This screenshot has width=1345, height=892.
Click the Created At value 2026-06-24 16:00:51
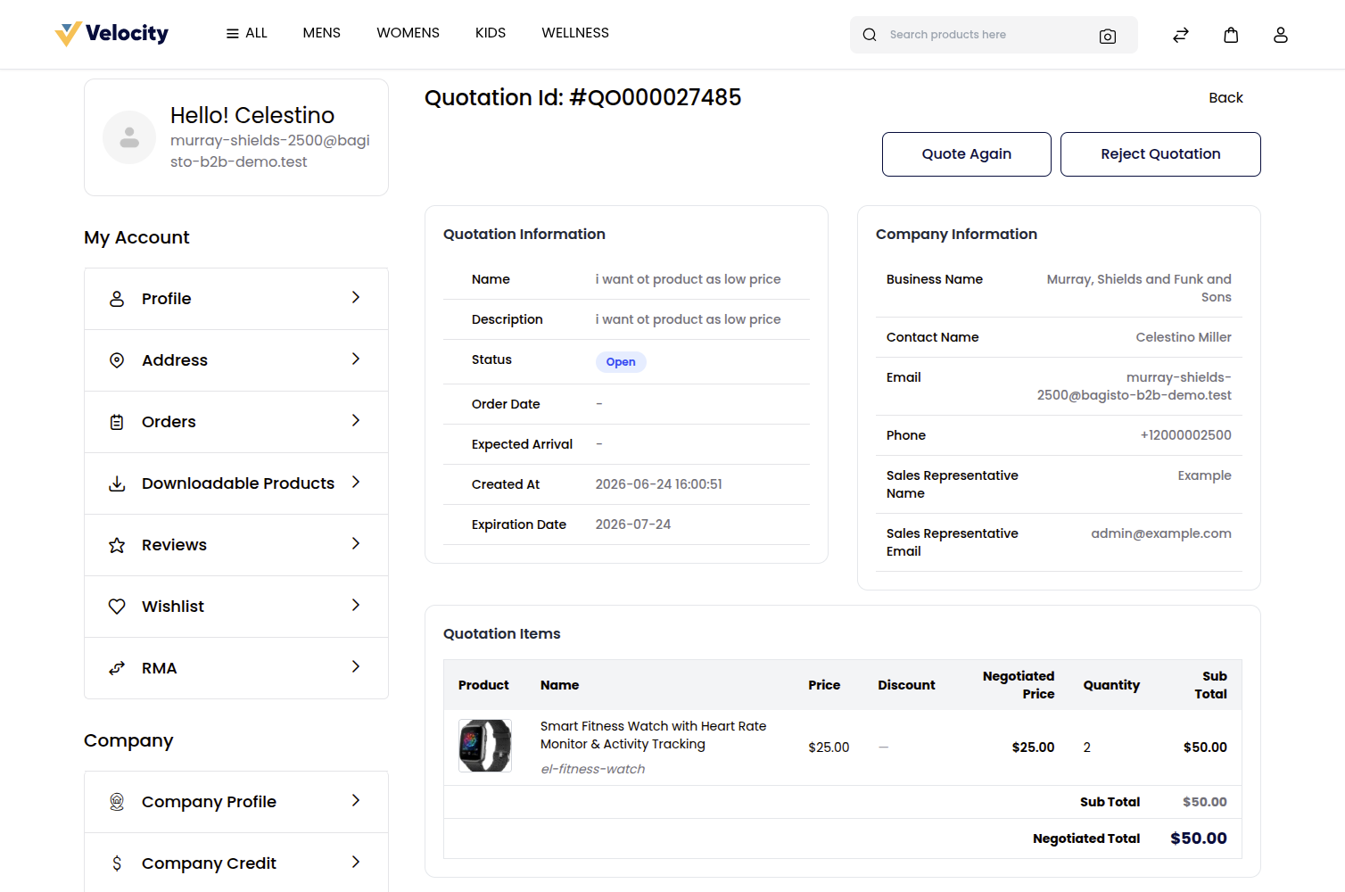click(659, 484)
